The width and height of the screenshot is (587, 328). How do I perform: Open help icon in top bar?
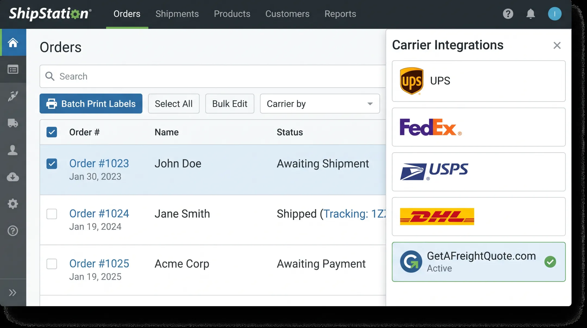point(508,14)
